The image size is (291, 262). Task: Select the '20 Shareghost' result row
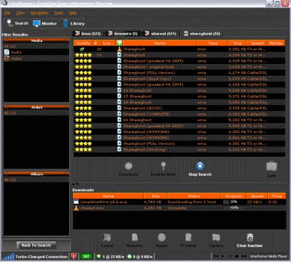coord(179,102)
